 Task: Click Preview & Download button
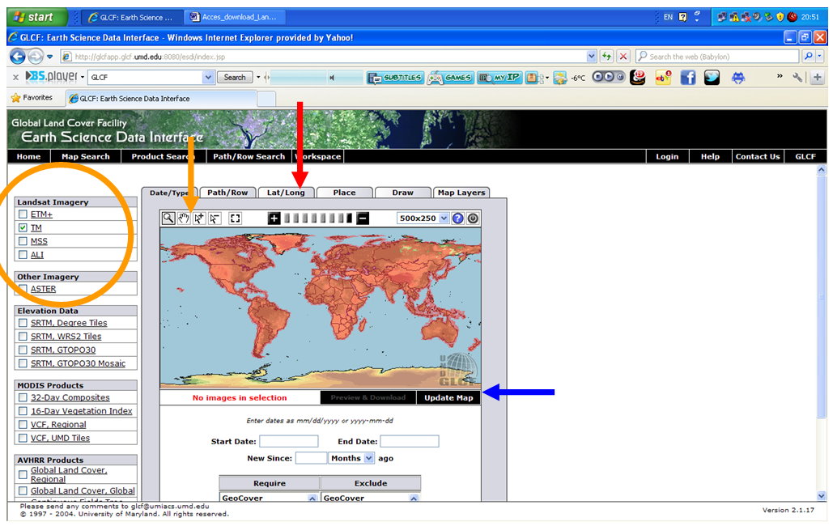coord(368,397)
